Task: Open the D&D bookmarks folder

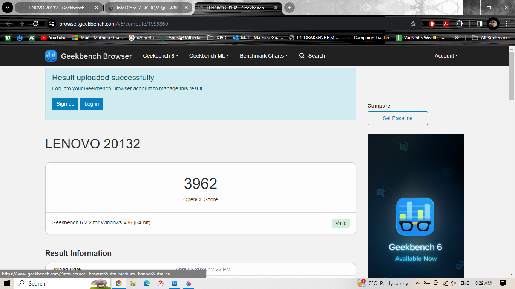Action: (217, 38)
